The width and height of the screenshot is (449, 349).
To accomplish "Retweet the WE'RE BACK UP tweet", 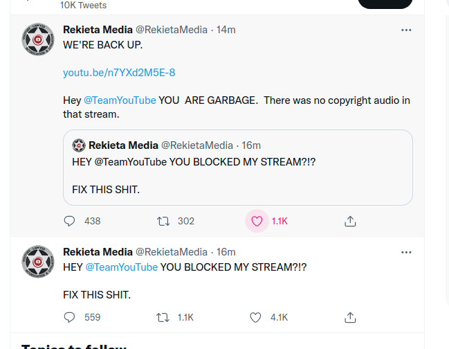I will pos(163,221).
